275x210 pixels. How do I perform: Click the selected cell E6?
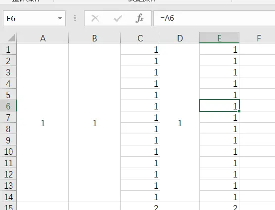(x=220, y=105)
